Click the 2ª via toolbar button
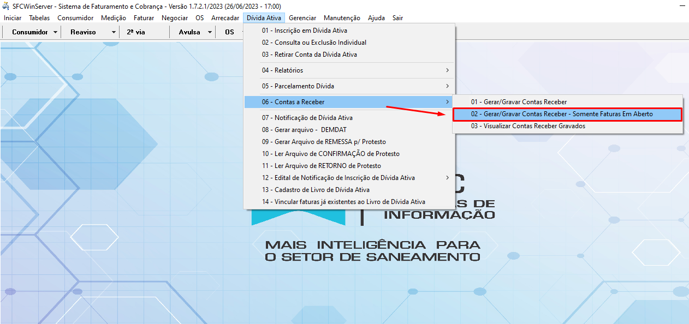 [x=136, y=32]
